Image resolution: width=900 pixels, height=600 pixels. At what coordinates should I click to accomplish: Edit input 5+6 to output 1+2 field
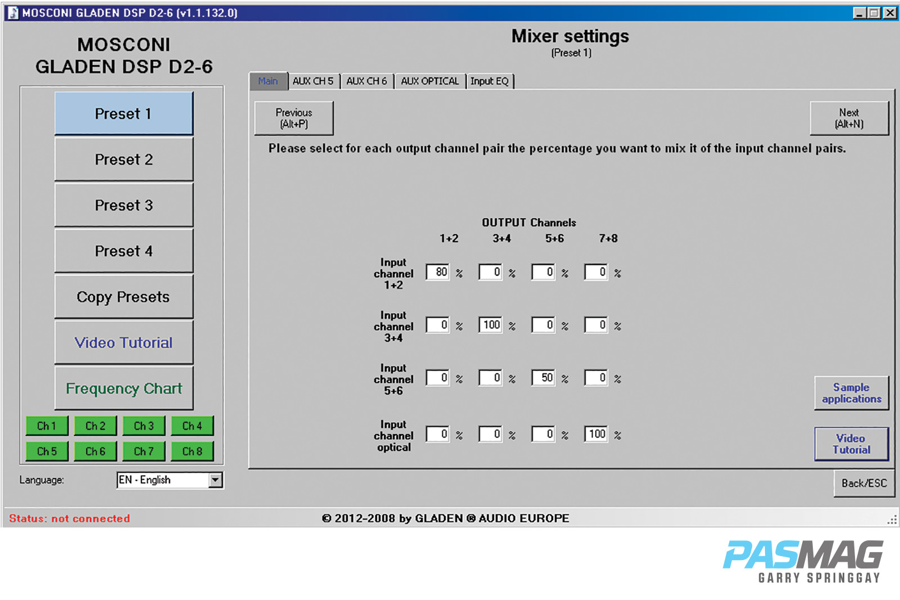tap(438, 378)
